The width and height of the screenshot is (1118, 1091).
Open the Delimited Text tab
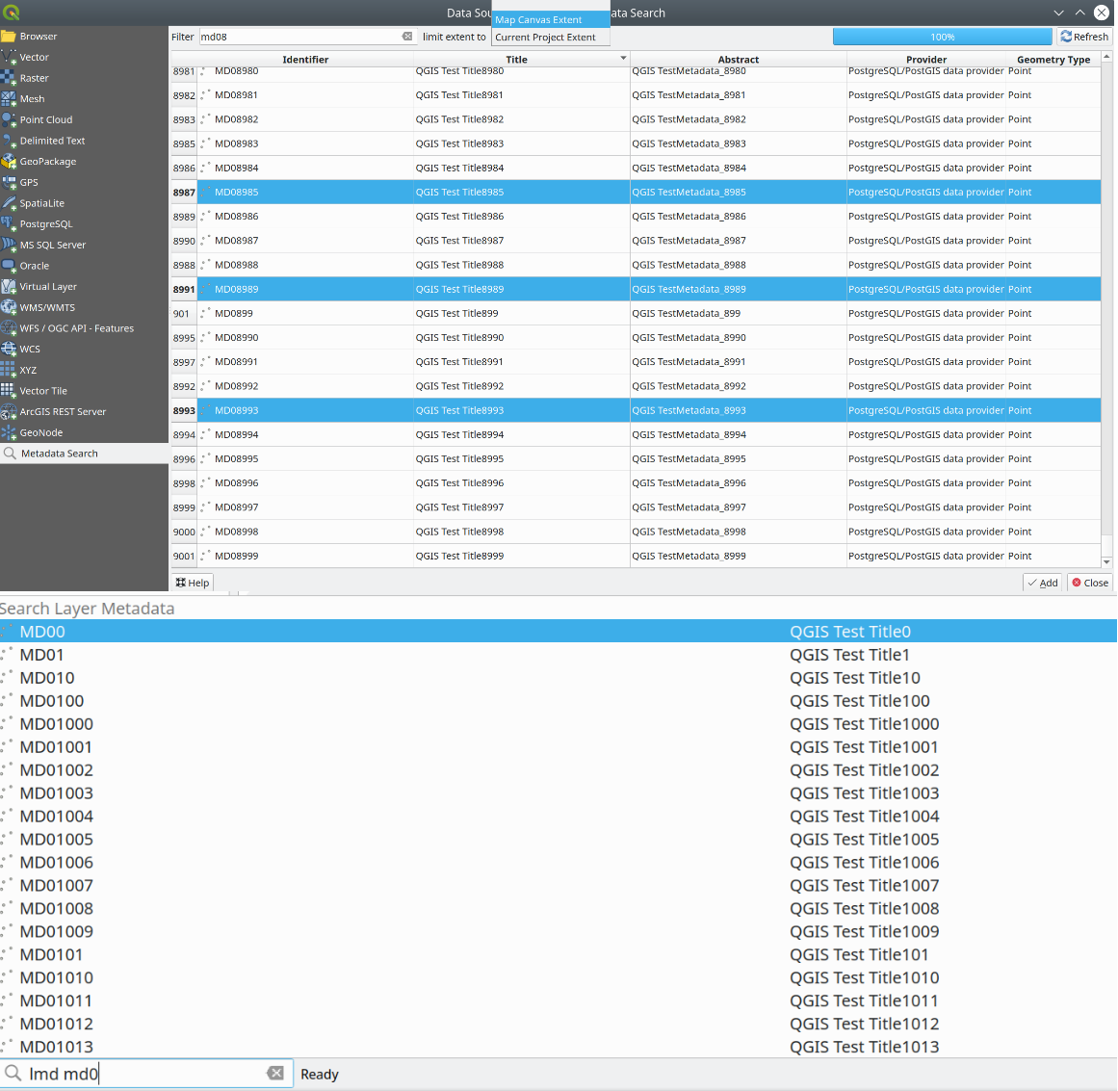[52, 141]
